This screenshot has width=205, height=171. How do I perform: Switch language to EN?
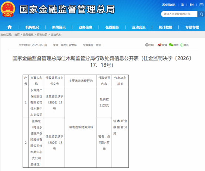click(x=192, y=5)
